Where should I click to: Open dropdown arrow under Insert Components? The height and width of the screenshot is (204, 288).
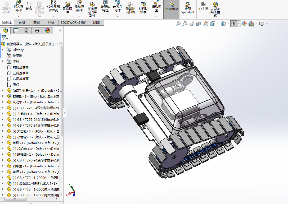coord(18,16)
